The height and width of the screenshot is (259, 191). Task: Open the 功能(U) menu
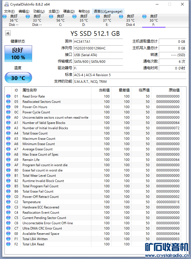point(39,11)
